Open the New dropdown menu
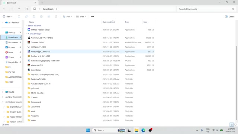238x134 pixels. [7, 16]
